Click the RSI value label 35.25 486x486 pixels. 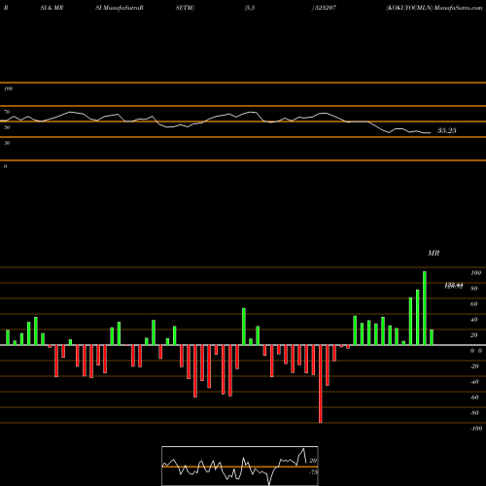(x=447, y=130)
